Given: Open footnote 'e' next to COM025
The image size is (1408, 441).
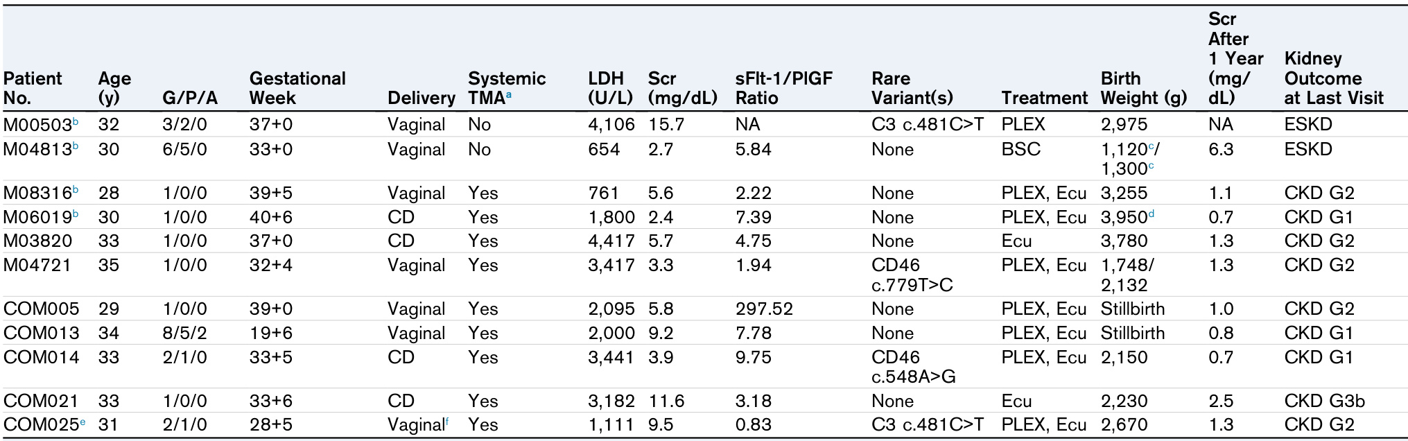Looking at the screenshot, I should tap(82, 422).
